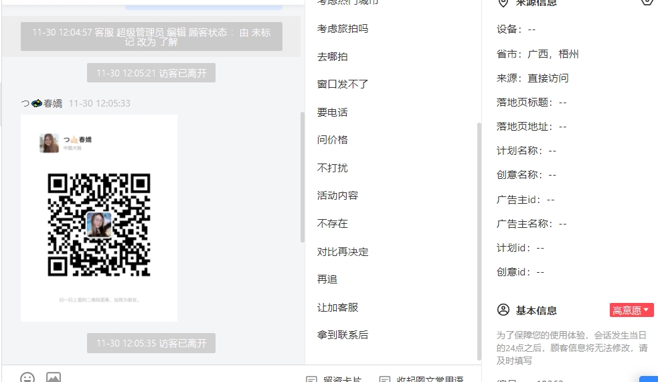Image resolution: width=658 pixels, height=382 pixels.
Task: Click the 落地页地址 field
Action: coord(531,127)
